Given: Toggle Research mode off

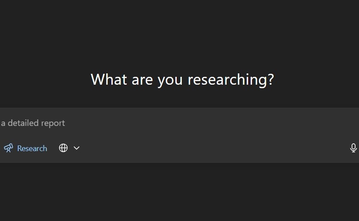Looking at the screenshot, I should pos(26,148).
